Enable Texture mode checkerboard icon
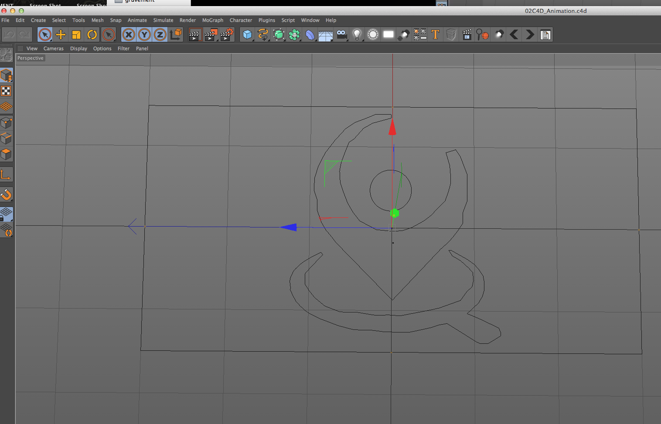 (x=6, y=91)
